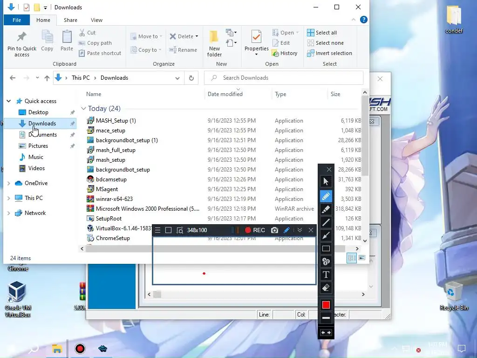Select the winrar-x64-623 file

pyautogui.click(x=115, y=199)
